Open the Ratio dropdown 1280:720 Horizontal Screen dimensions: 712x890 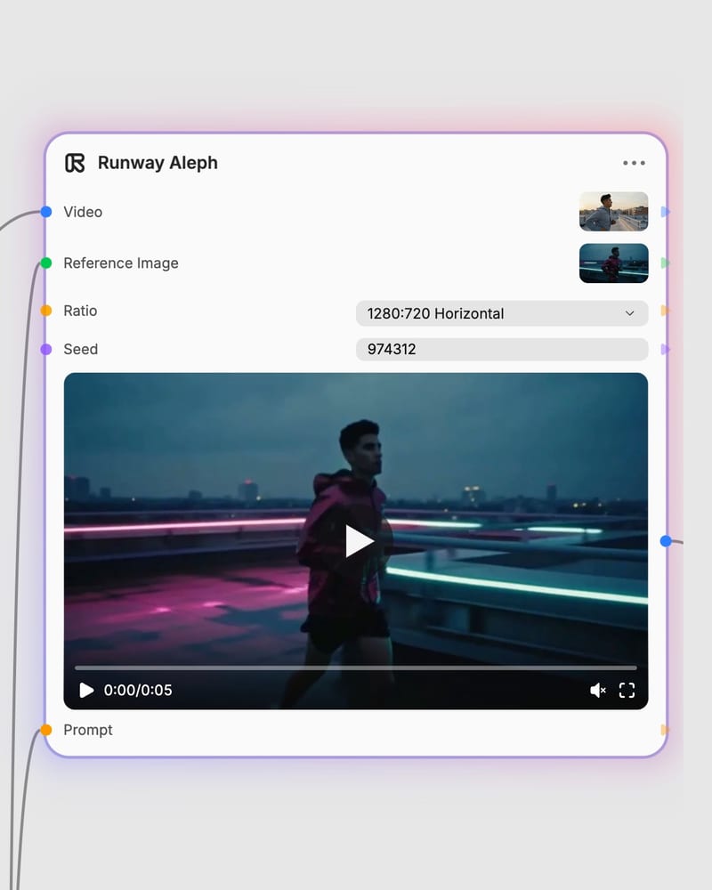coord(502,313)
